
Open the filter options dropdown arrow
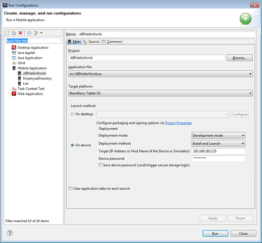click(x=41, y=33)
